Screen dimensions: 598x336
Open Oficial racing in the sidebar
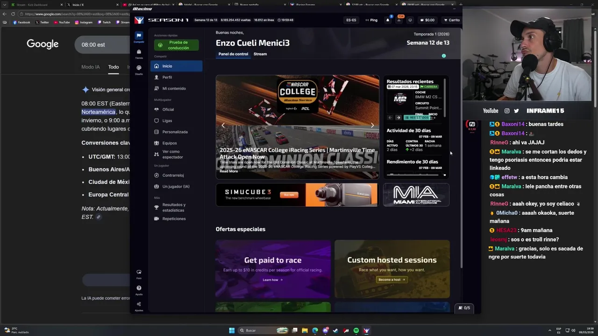click(x=176, y=110)
